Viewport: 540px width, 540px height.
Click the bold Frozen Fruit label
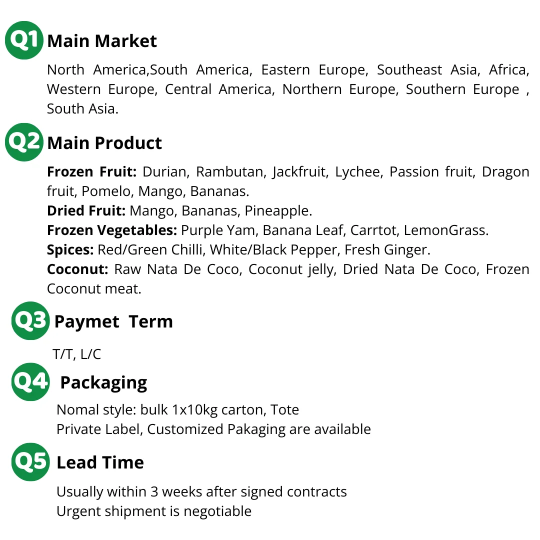click(91, 172)
